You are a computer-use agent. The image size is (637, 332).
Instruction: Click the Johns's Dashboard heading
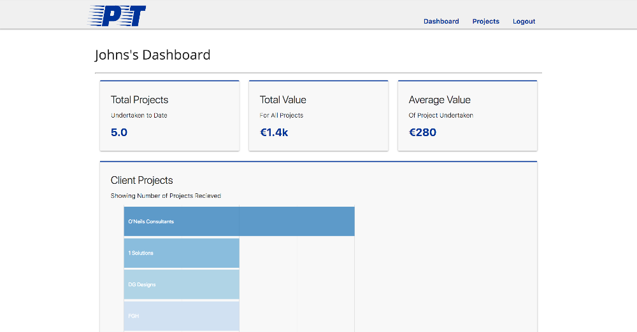coord(152,55)
